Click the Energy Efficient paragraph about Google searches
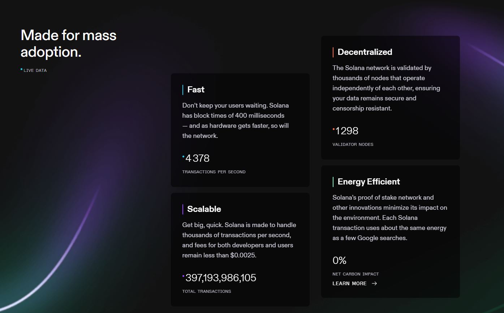The width and height of the screenshot is (504, 313). coord(389,218)
